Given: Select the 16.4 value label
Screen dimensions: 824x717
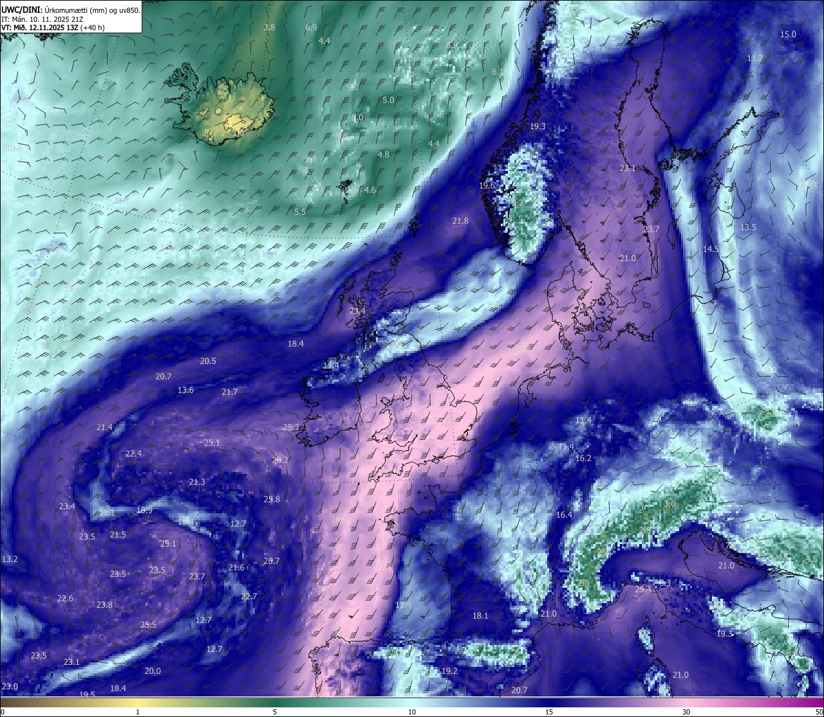Looking at the screenshot, I should (x=564, y=515).
